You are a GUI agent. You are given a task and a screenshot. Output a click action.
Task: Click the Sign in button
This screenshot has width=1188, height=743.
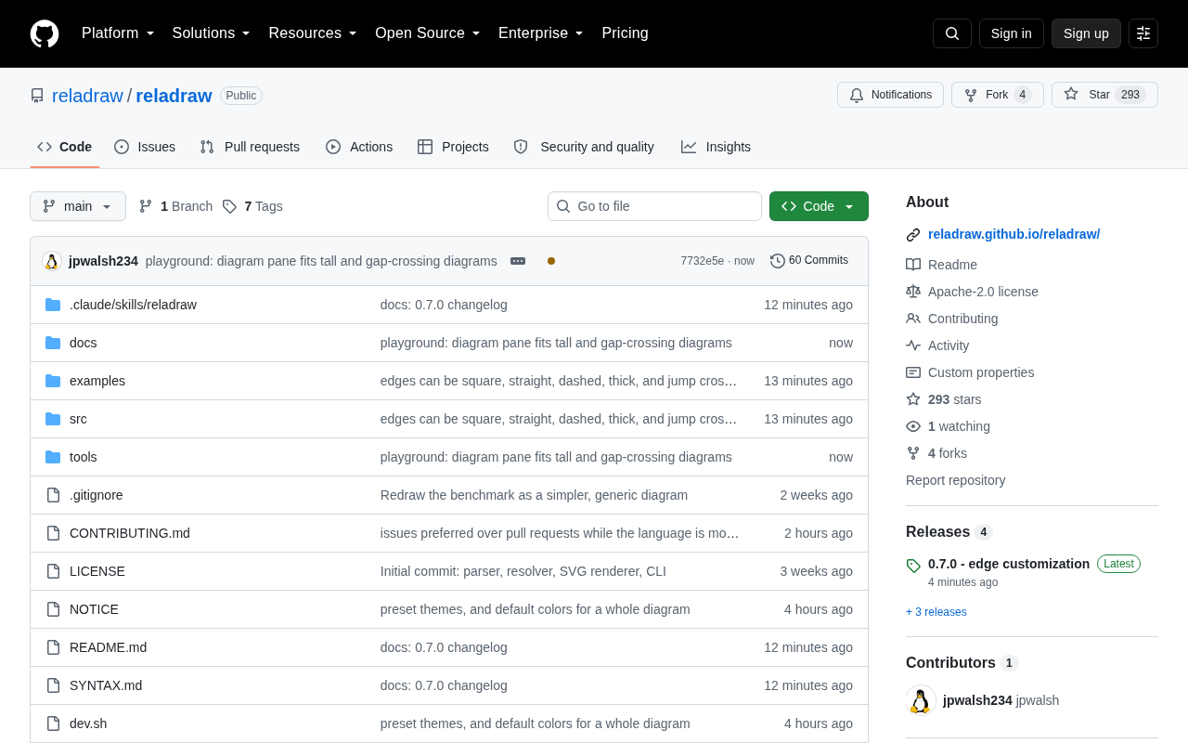pyautogui.click(x=1012, y=33)
